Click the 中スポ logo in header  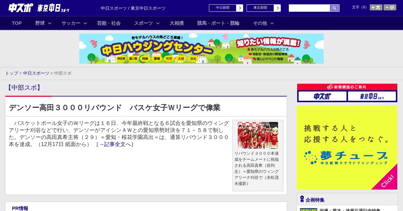[x=21, y=8]
